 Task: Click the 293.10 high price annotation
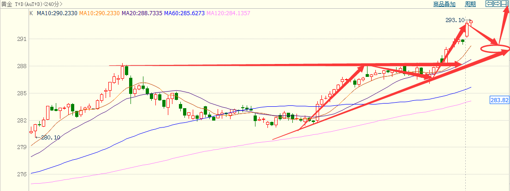[x=455, y=20]
